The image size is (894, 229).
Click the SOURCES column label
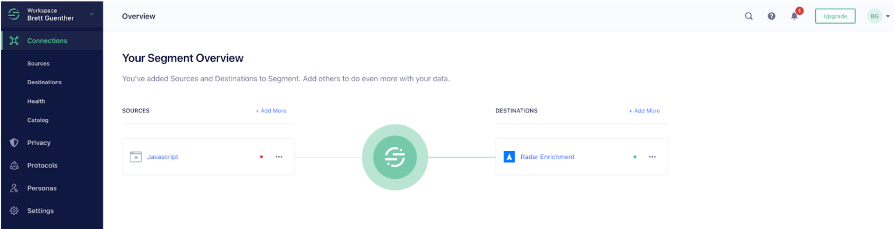[x=136, y=110]
